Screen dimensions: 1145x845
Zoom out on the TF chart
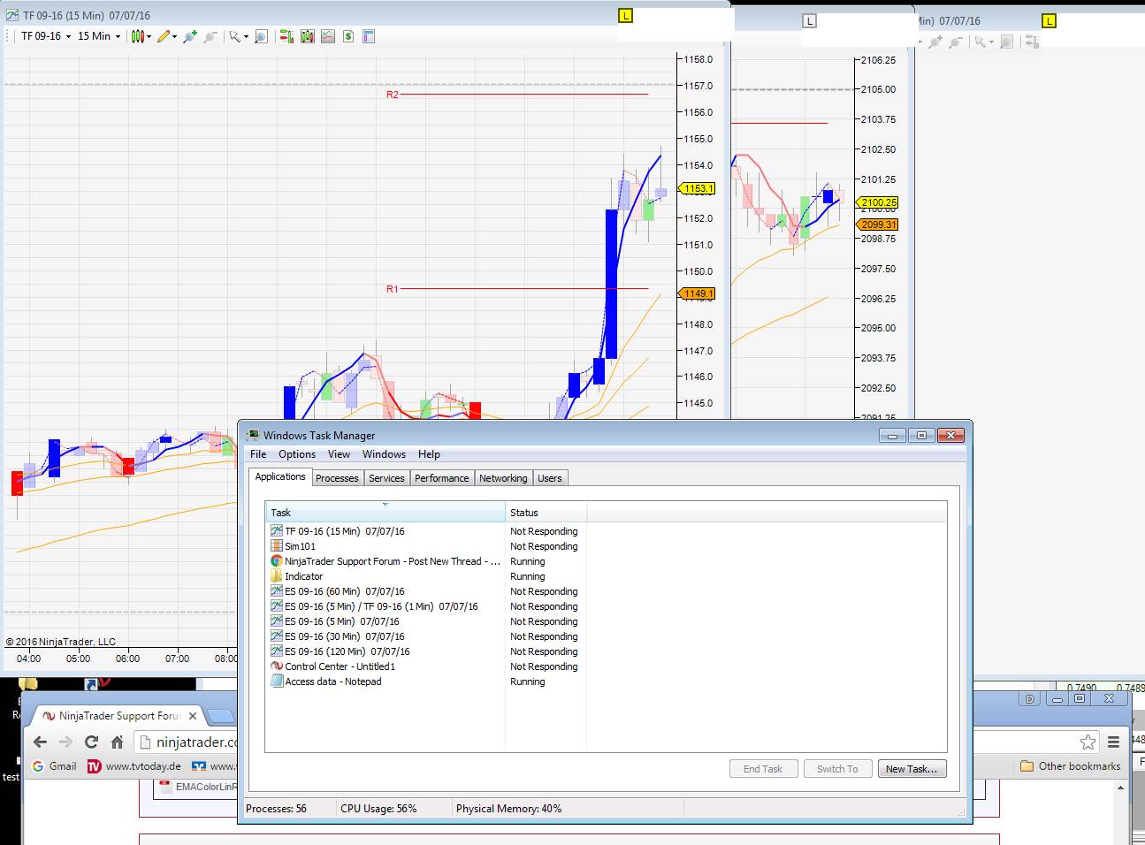(210, 36)
